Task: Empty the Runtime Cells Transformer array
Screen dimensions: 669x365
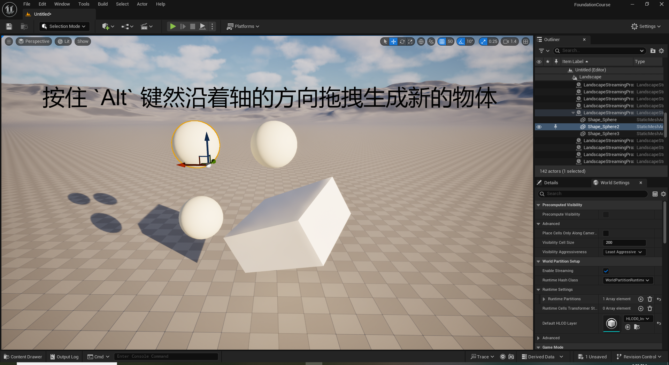Action: click(x=650, y=309)
